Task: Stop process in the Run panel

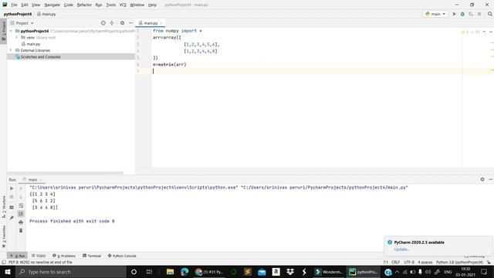Action: [12, 197]
